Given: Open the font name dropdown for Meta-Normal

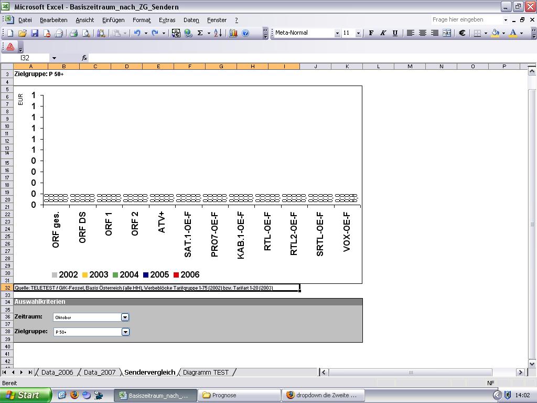Looking at the screenshot, I should click(337, 33).
